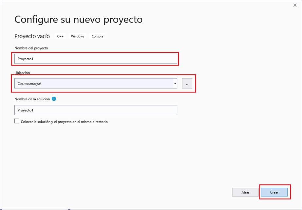Click the 'Colocar la solución y el proyecto' label
302x210 pixels.
[64, 122]
